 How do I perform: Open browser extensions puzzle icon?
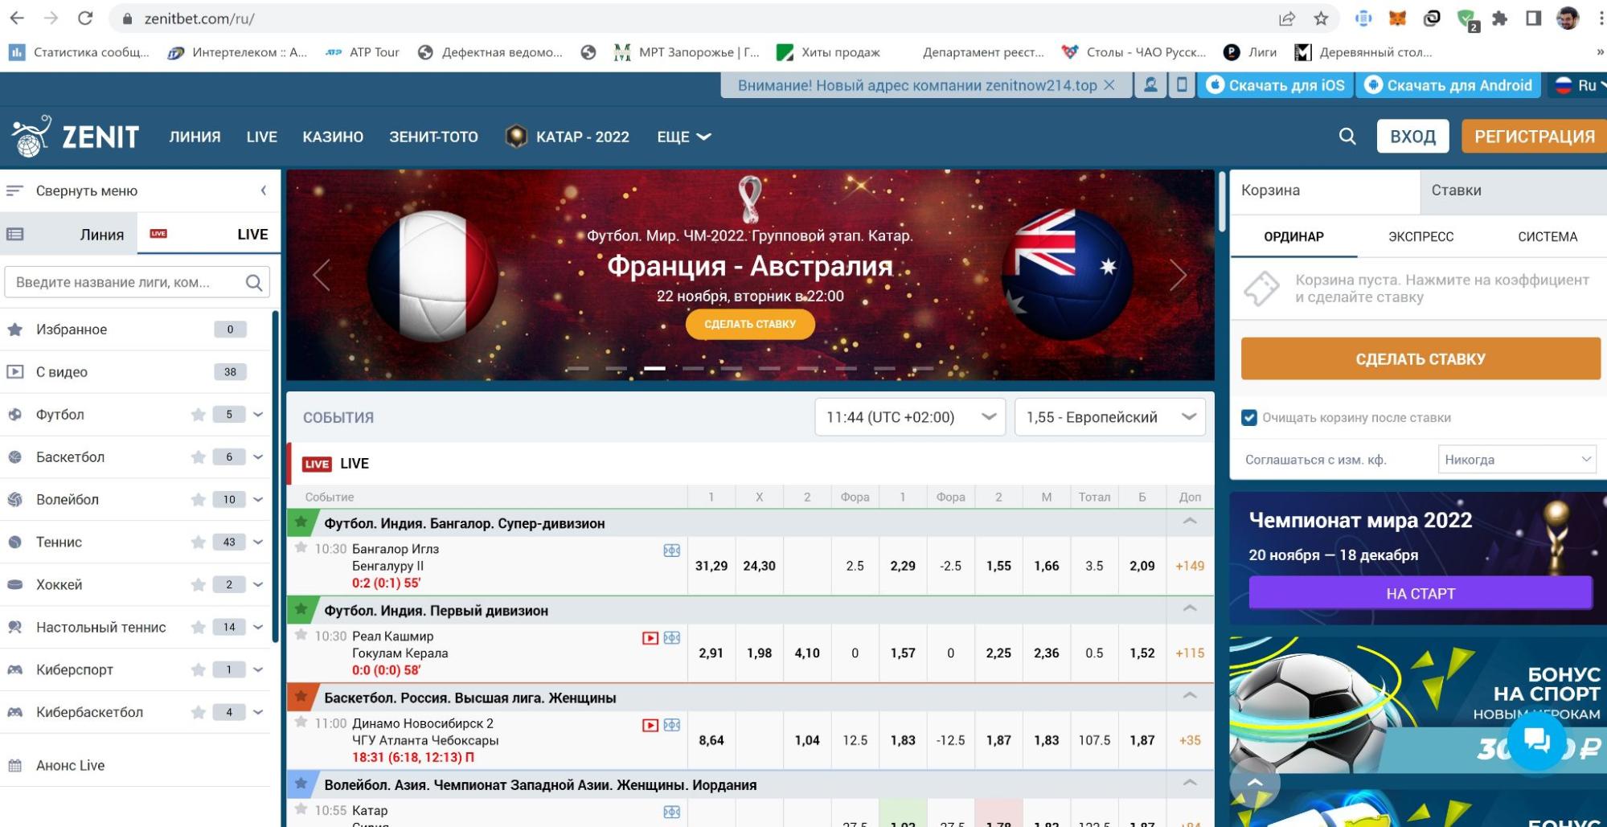1499,18
